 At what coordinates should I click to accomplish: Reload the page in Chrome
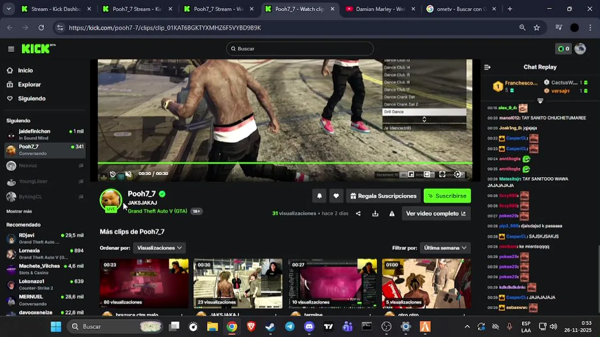[x=41, y=28]
